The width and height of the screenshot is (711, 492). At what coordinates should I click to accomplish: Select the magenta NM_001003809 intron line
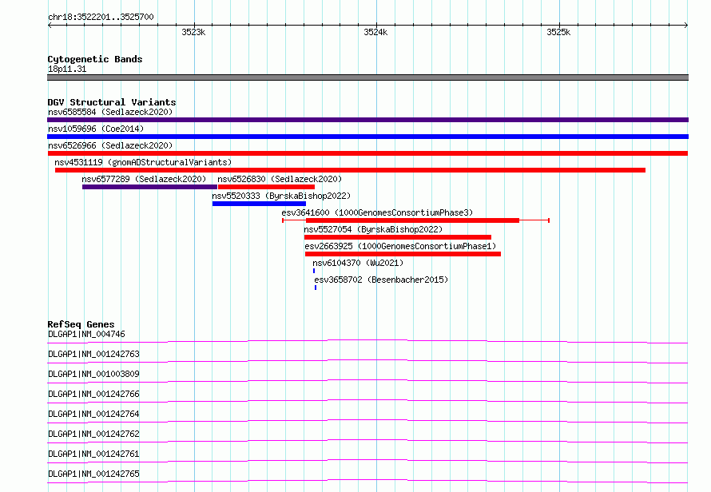(367, 381)
